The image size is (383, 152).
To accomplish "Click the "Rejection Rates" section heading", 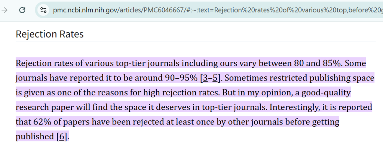I will coord(49,34).
